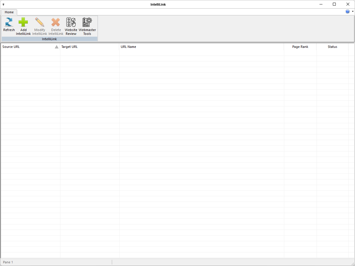
Task: Sort the list by Page Rank
Action: click(300, 47)
